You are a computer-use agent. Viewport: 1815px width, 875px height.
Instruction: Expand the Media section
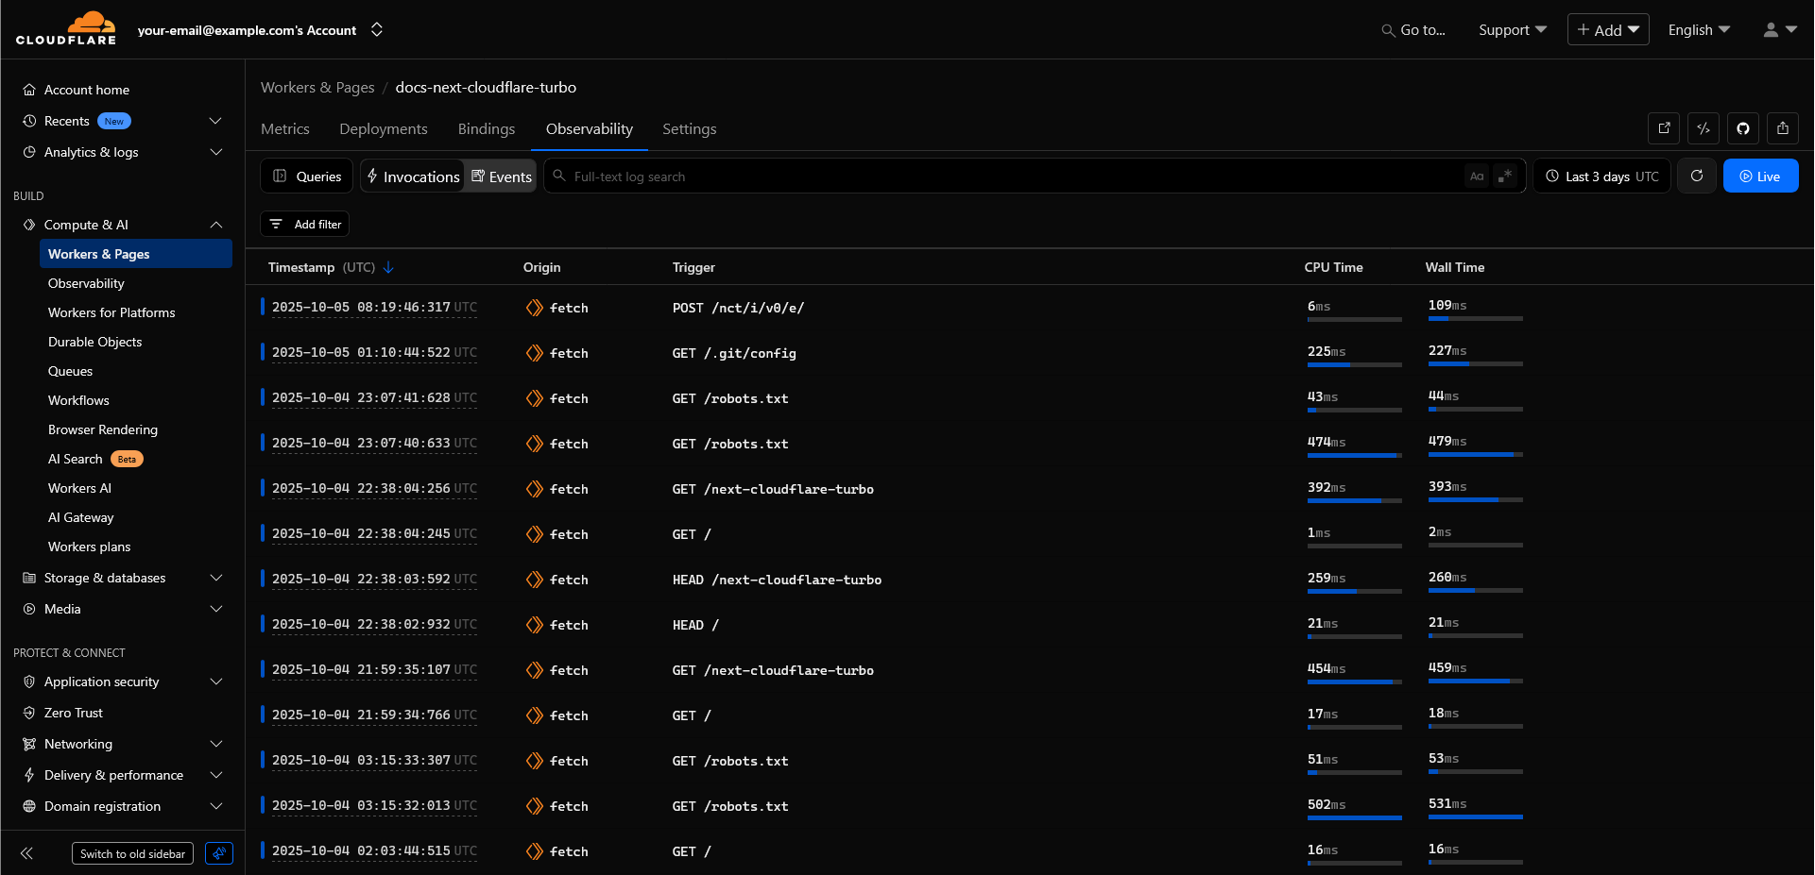pos(215,609)
